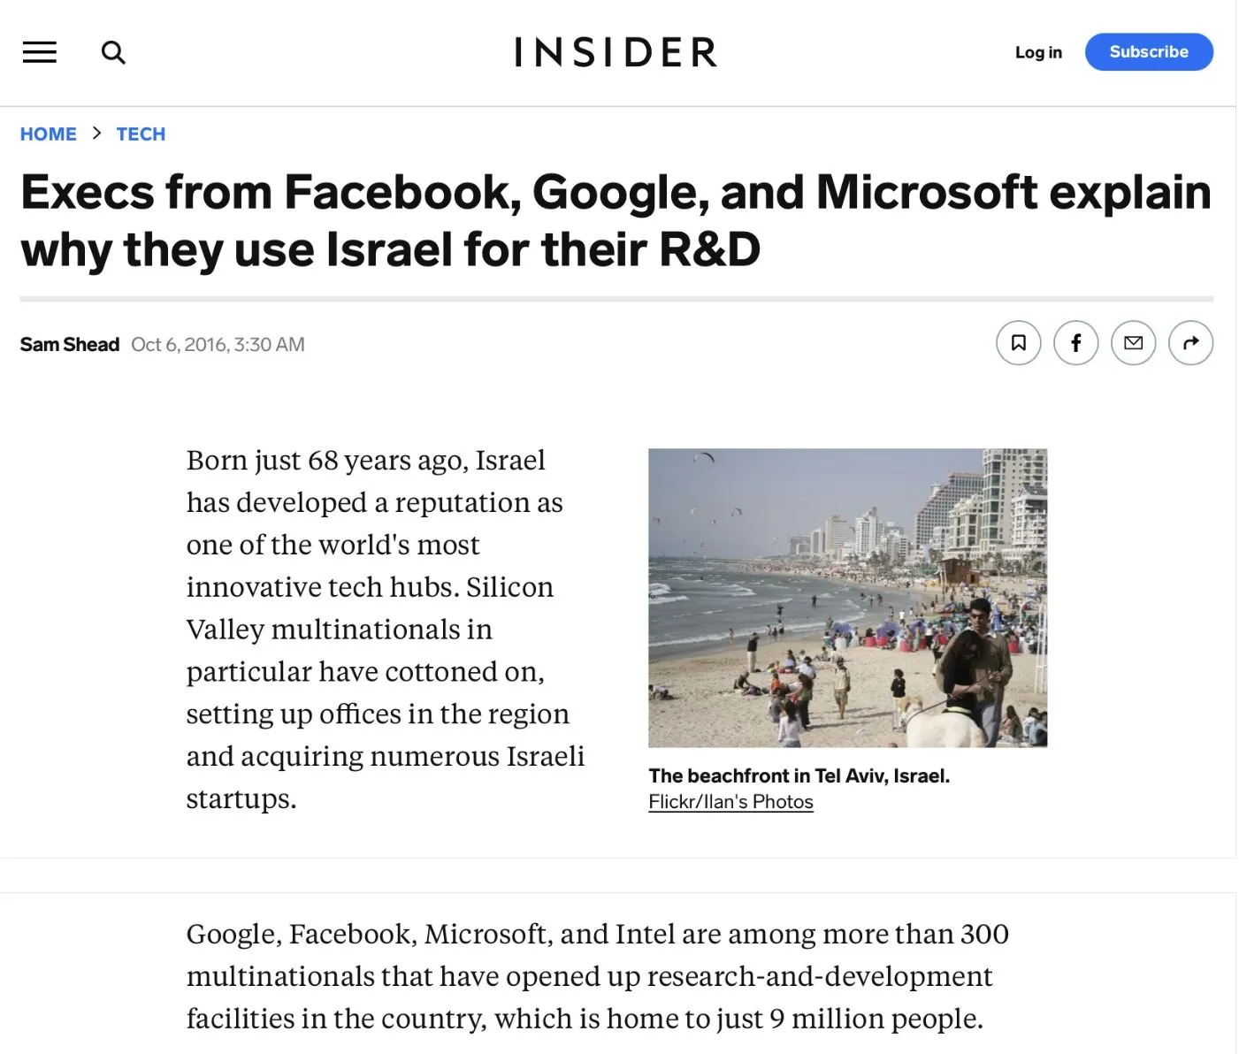Go to the Insider logo homepage

tap(616, 52)
